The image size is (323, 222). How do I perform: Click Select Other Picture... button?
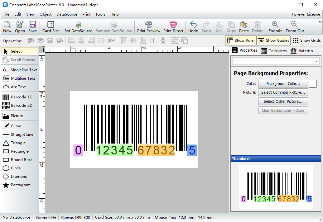pyautogui.click(x=283, y=101)
